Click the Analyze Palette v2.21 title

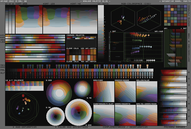coord(95,1)
